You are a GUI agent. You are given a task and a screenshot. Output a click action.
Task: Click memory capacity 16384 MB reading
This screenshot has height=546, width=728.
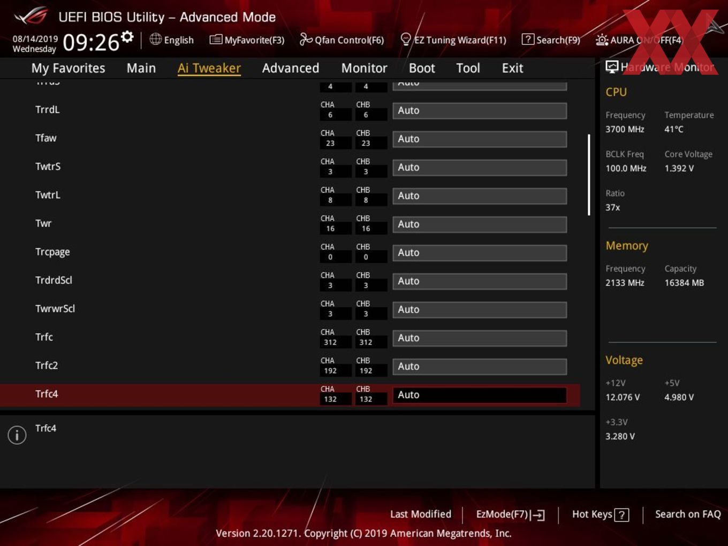(x=684, y=283)
